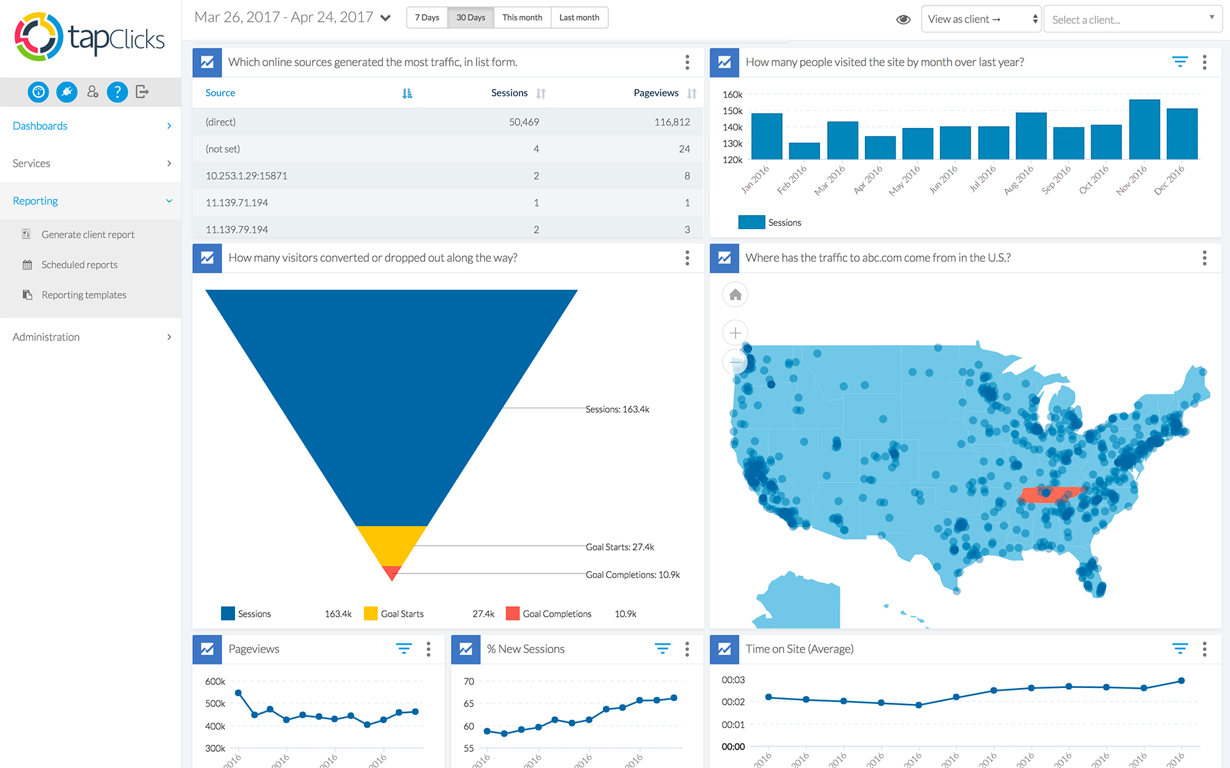
Task: Toggle sort on Sessions column
Action: [541, 93]
